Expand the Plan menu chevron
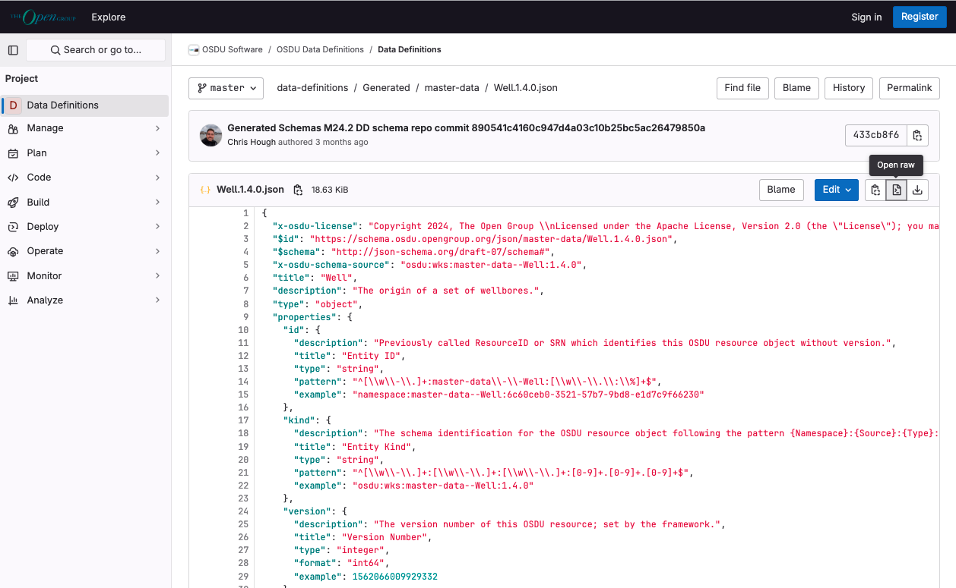 tap(158, 153)
